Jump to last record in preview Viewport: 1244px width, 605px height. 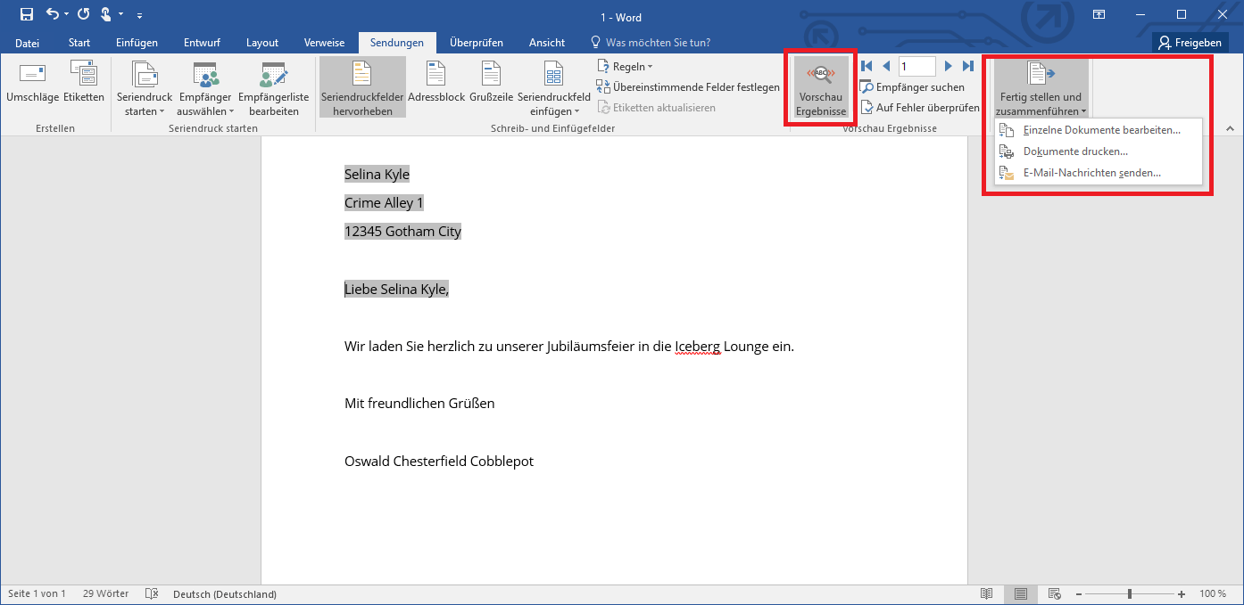[968, 66]
